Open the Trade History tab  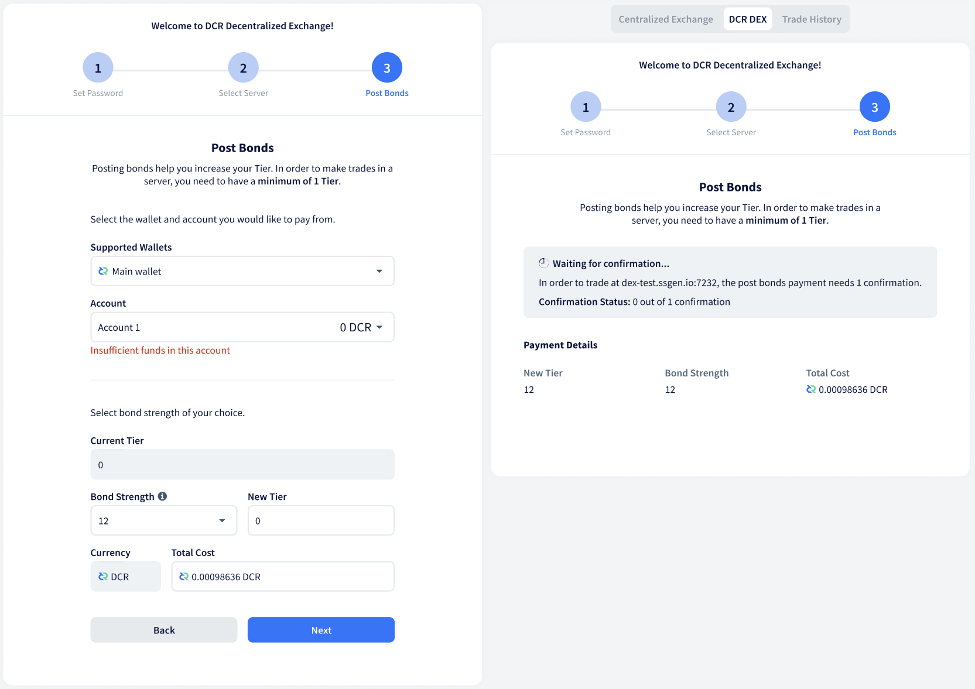pyautogui.click(x=812, y=19)
